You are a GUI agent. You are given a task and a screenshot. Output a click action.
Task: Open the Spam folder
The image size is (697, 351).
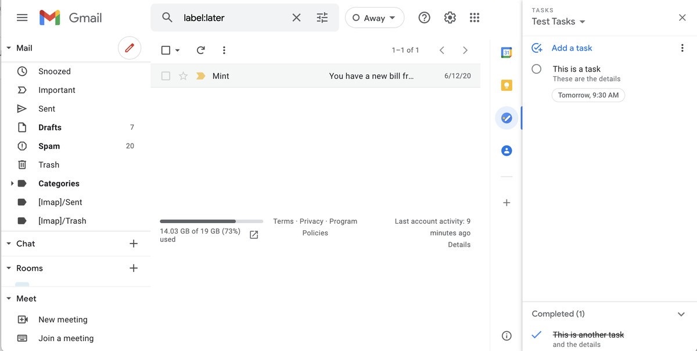49,146
